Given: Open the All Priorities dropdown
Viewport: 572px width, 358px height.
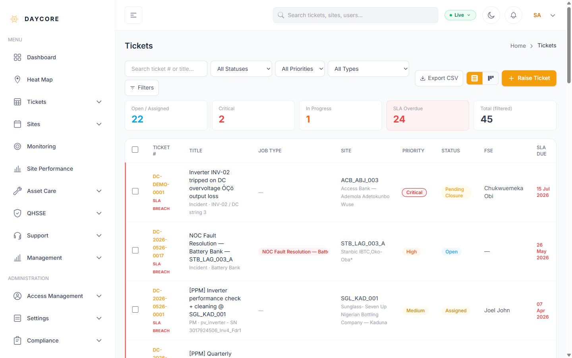Looking at the screenshot, I should click(300, 69).
